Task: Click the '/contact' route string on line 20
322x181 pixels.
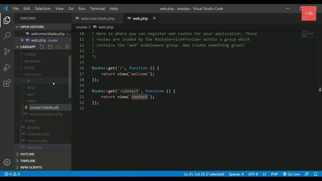Action: [x=129, y=91]
